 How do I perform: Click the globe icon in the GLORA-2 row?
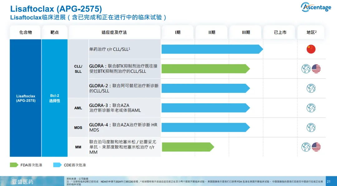(311, 88)
